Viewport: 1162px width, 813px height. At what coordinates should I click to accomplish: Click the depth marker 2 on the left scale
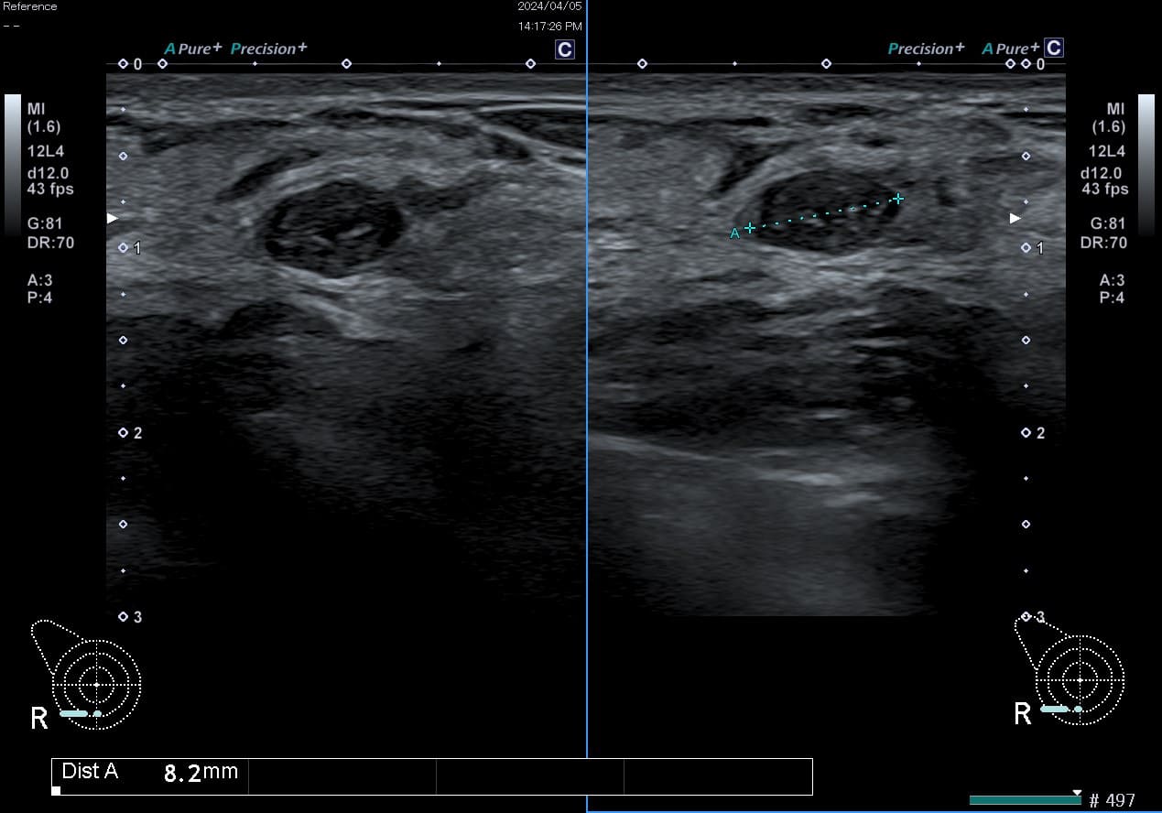[138, 433]
